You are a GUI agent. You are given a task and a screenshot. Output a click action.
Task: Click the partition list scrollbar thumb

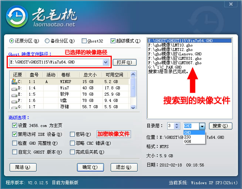click(133, 87)
